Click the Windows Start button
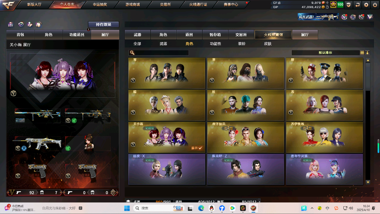Screen dimensions: 380x214 coord(127,208)
